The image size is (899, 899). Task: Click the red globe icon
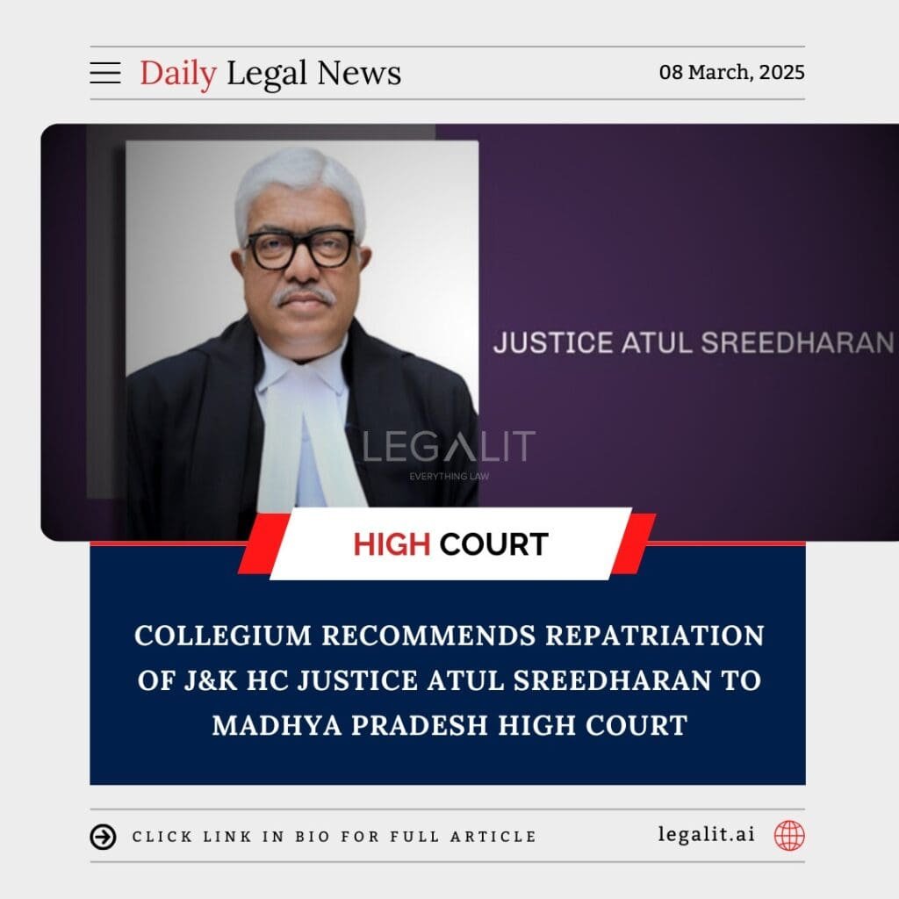coord(789,836)
